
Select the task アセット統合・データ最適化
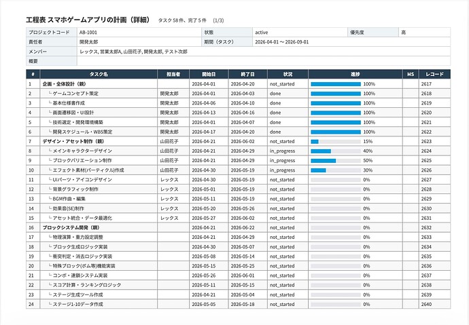pyautogui.click(x=82, y=218)
